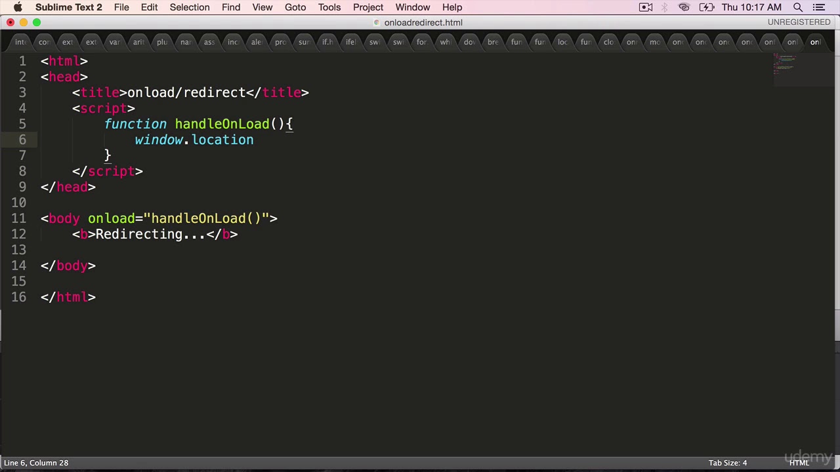Open the Window menu
The height and width of the screenshot is (472, 840).
[413, 7]
